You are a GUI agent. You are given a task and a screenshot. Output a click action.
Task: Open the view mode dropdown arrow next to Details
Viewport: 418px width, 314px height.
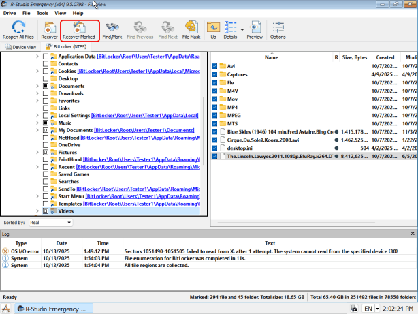[242, 30]
